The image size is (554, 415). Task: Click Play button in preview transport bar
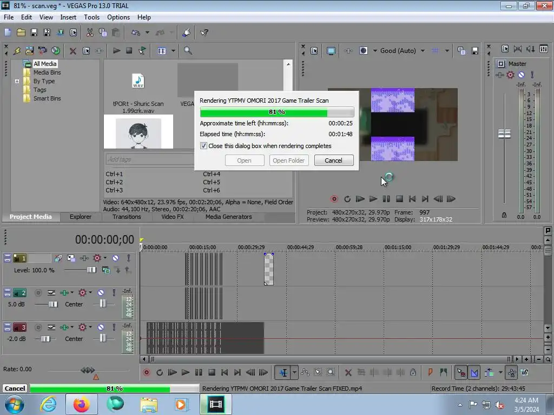point(373,199)
